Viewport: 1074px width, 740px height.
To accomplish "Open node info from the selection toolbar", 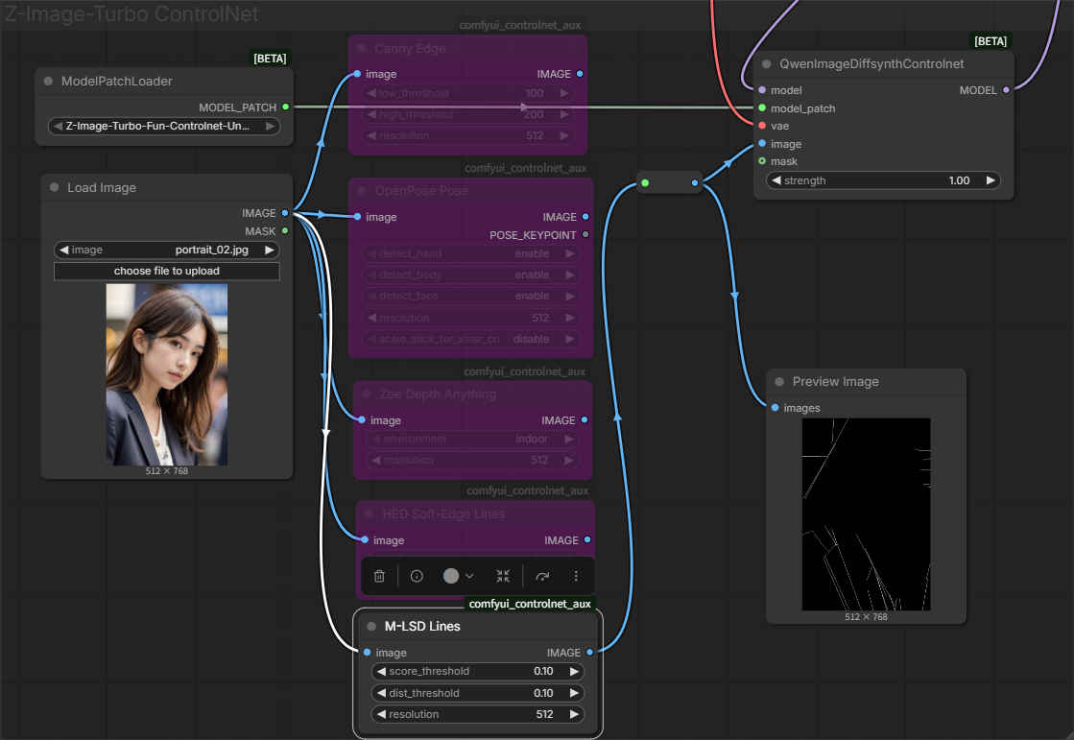I will coord(417,576).
